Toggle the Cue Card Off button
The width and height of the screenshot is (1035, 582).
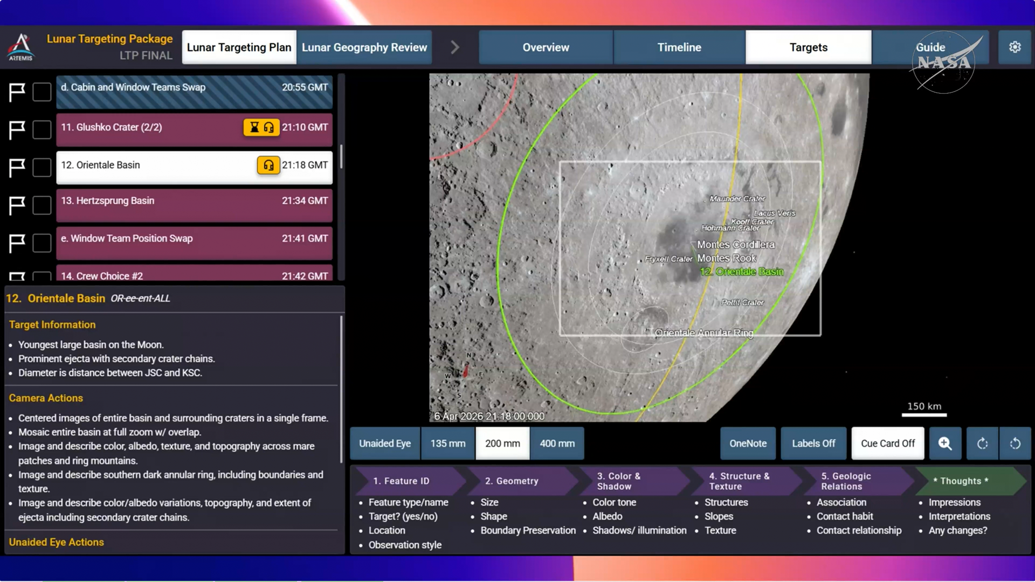pyautogui.click(x=887, y=444)
